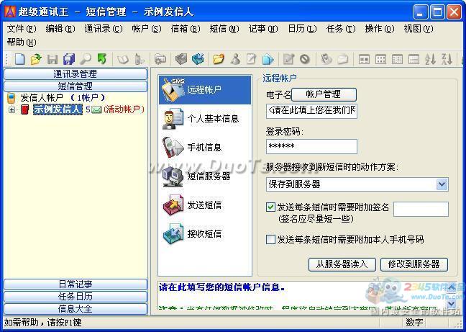Click the first view layout toolbar icon
This screenshot has height=332, width=466.
[364, 59]
